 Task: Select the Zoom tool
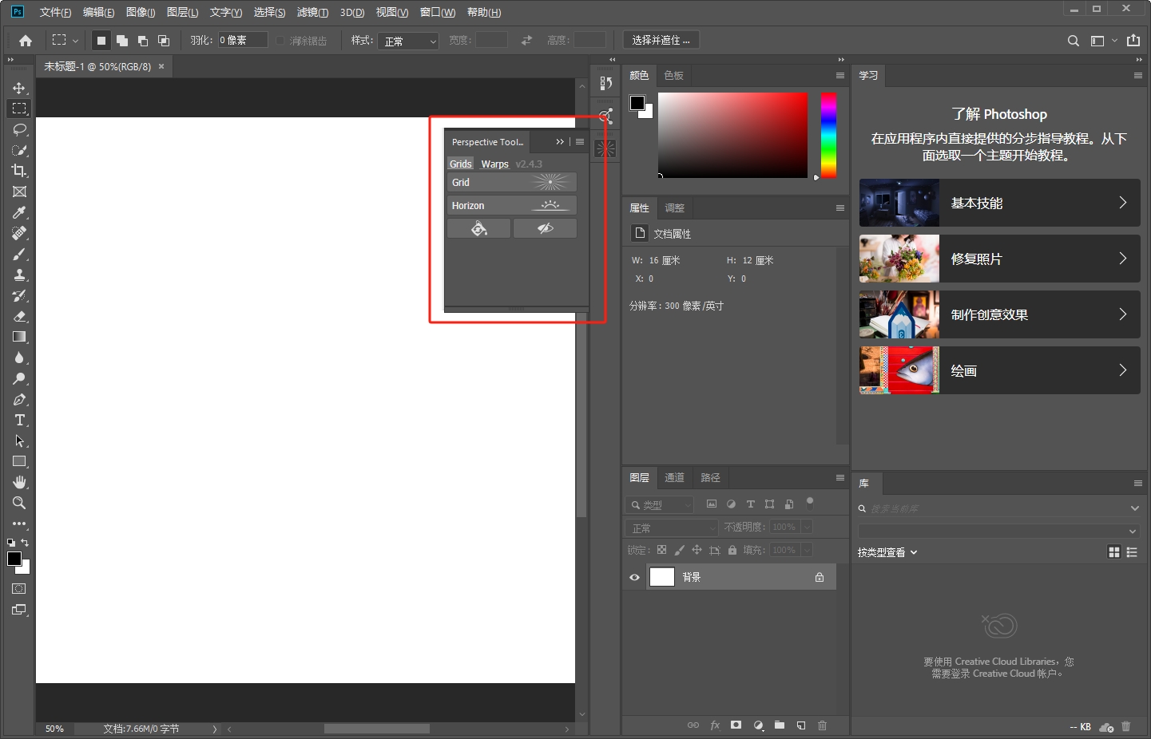coord(19,503)
